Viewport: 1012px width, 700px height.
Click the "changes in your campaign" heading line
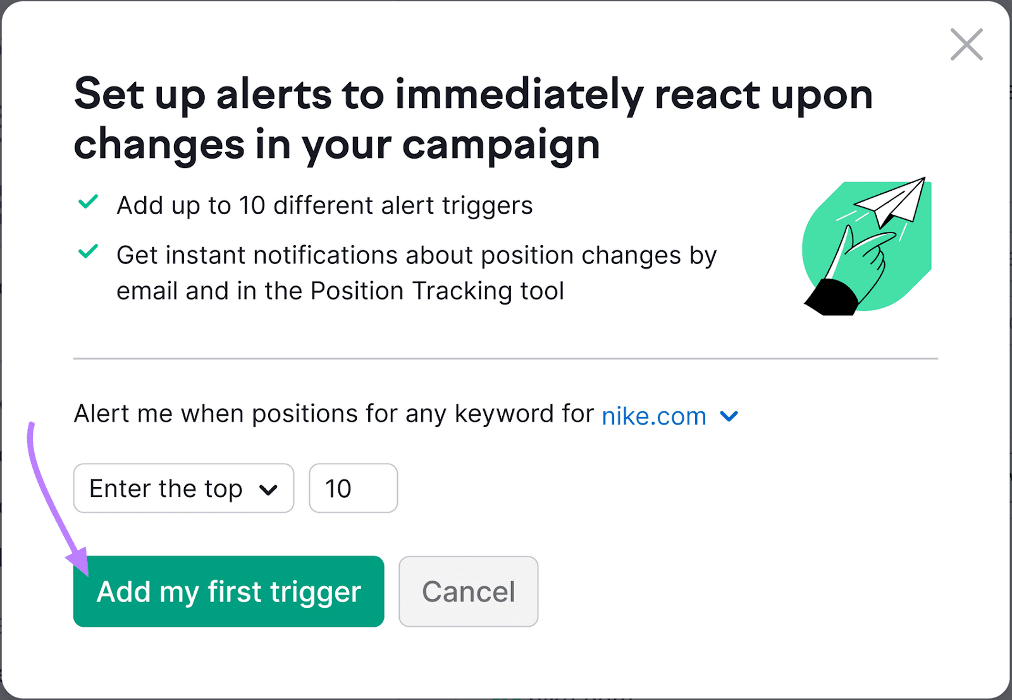(336, 145)
